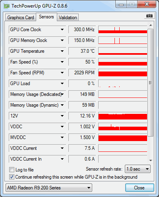Switch to the Graphics Card tab
The image size is (159, 197).
(x=21, y=18)
